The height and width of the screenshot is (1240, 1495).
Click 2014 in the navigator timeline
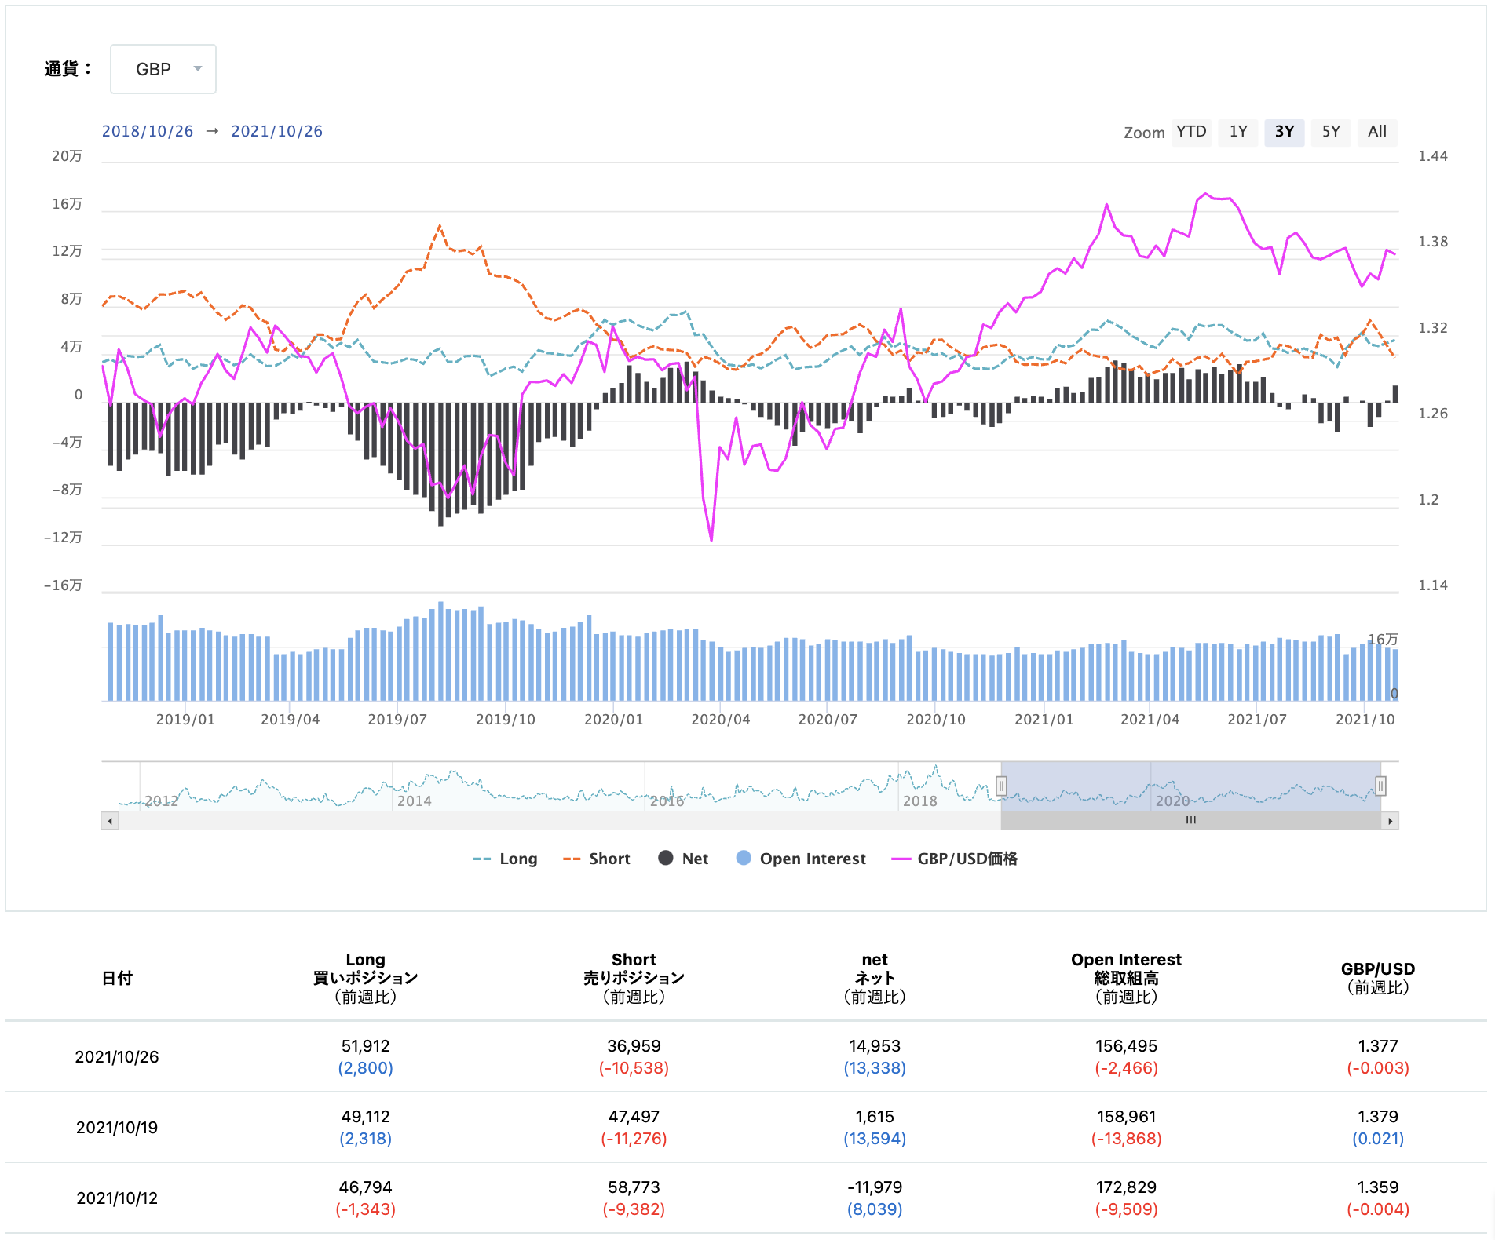pyautogui.click(x=414, y=801)
